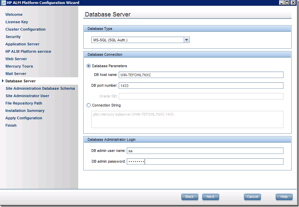Minimize the Configuration Wizard window
This screenshot has height=207, width=299.
tap(281, 2)
